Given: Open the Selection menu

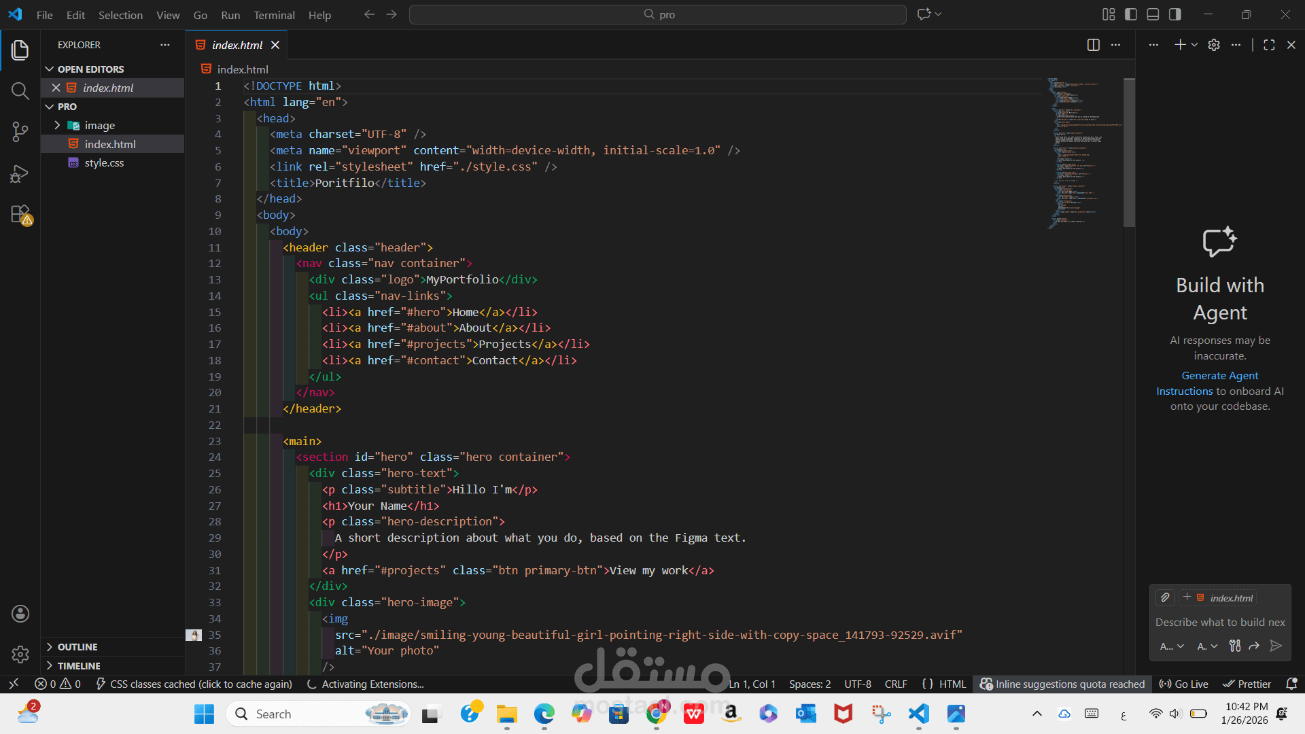Looking at the screenshot, I should (120, 15).
